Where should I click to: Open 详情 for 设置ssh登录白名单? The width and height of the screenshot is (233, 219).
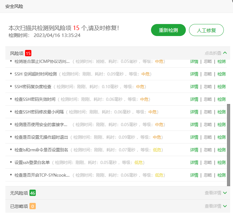pos(194,162)
